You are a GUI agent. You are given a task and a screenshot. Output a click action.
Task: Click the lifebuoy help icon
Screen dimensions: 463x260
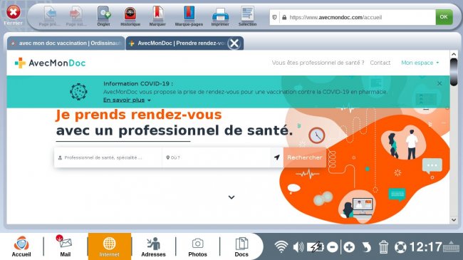pyautogui.click(x=400, y=246)
